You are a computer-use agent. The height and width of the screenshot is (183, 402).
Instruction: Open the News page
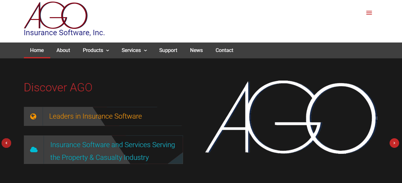(196, 50)
